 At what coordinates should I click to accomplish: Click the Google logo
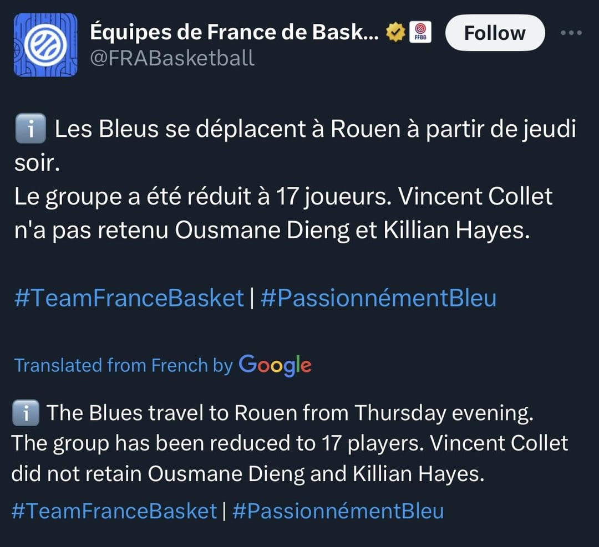coord(275,365)
